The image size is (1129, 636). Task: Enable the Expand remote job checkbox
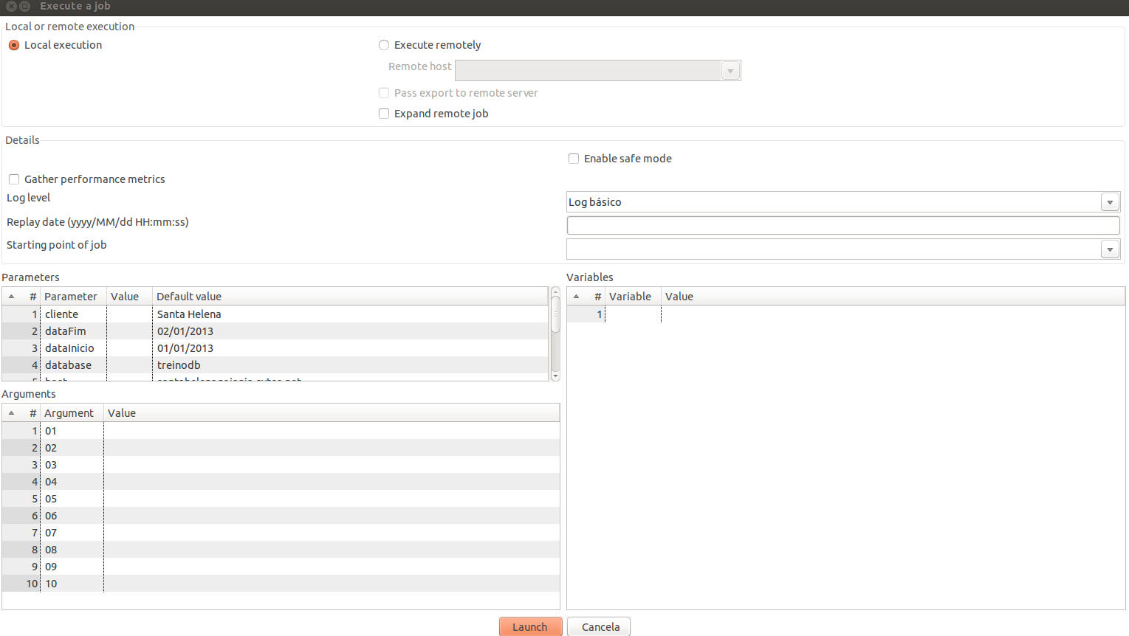(x=384, y=114)
